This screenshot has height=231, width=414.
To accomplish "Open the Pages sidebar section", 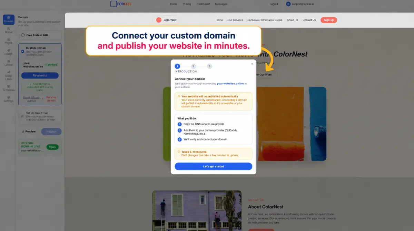I will pos(9,41).
